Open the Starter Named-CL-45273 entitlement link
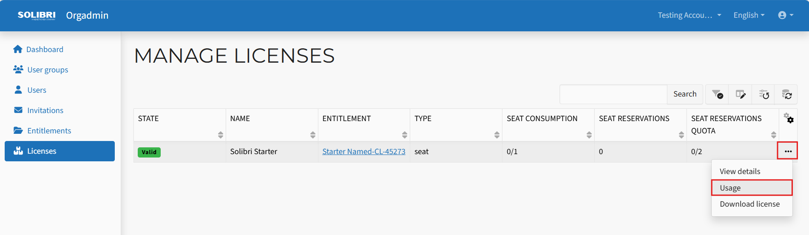The height and width of the screenshot is (235, 809). point(363,152)
